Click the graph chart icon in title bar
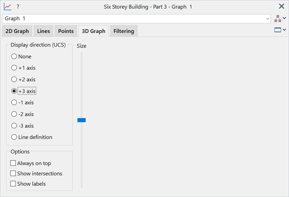Screen dimensions: 289x197 7,6
